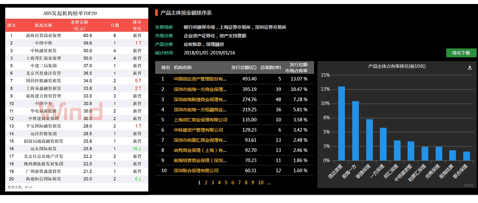
Task: Click the 前海一方 bar in chart
Action: 355,131
